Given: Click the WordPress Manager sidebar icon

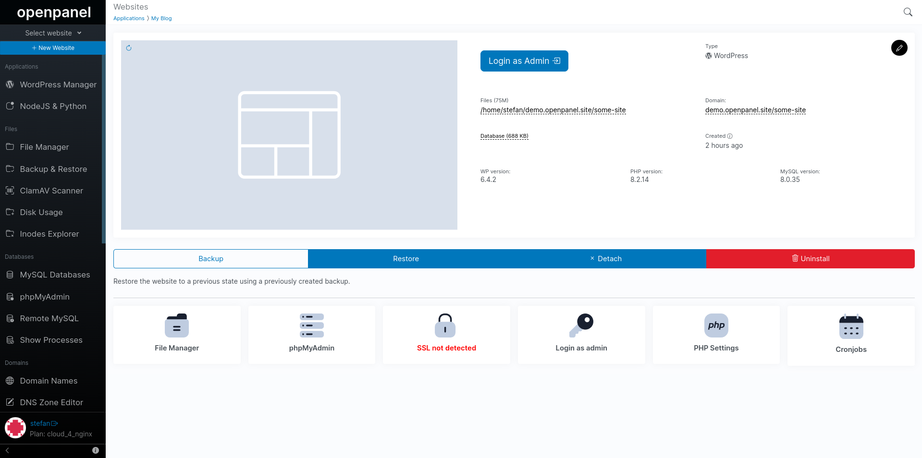Looking at the screenshot, I should (x=10, y=84).
